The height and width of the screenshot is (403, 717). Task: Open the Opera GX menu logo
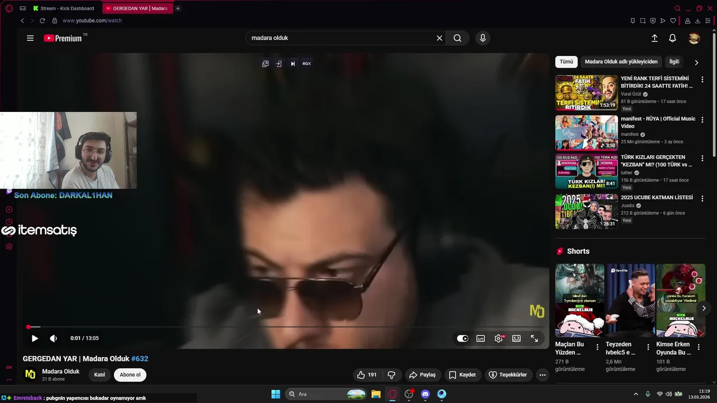[8, 8]
